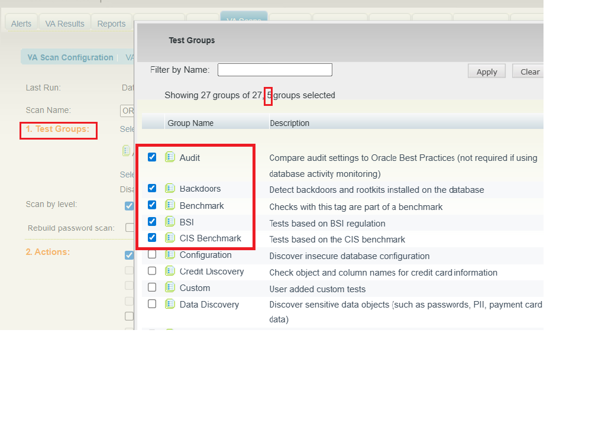Viewport: 592px width, 430px height.
Task: Click 'Tests based on the CIS benchmark' description
Action: click(x=337, y=240)
